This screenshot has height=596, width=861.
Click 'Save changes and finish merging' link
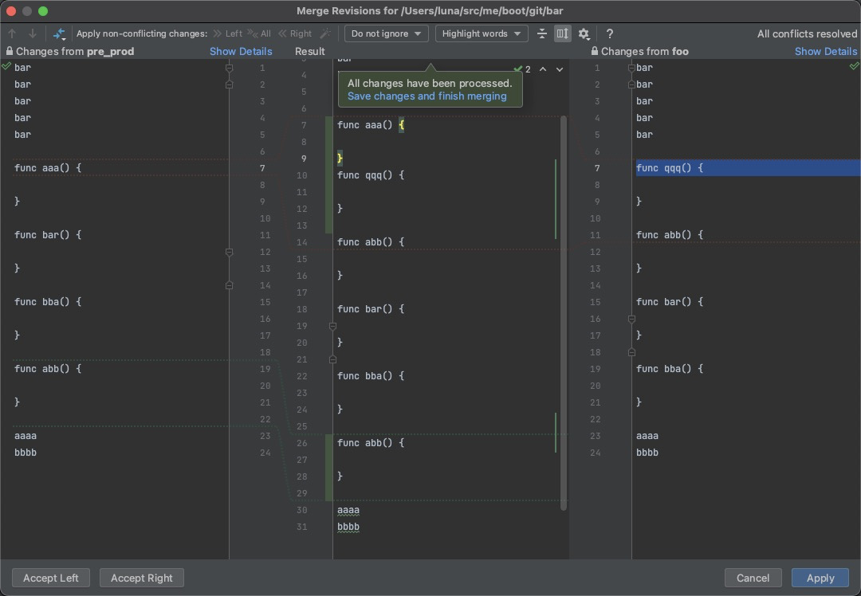(x=427, y=96)
